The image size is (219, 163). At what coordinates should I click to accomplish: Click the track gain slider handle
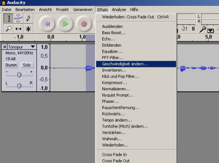pos(19,75)
